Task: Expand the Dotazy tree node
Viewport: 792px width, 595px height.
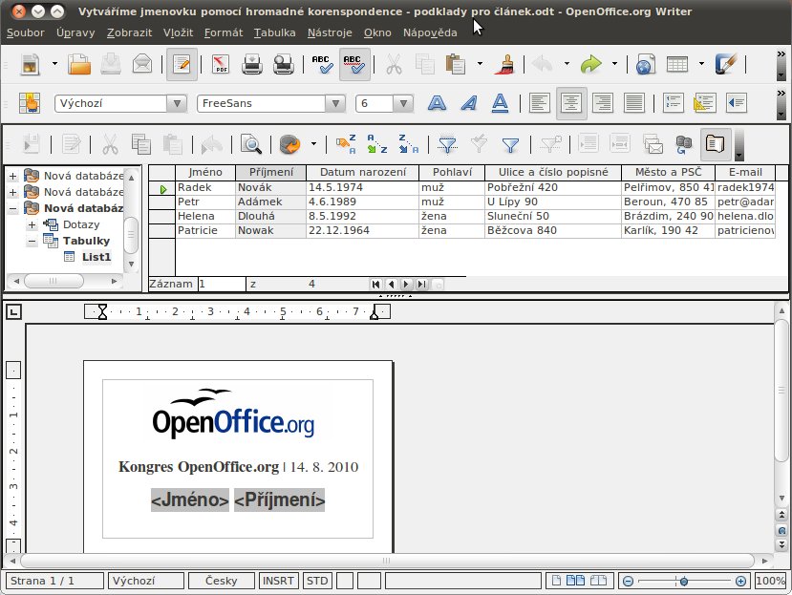Action: pyautogui.click(x=32, y=224)
